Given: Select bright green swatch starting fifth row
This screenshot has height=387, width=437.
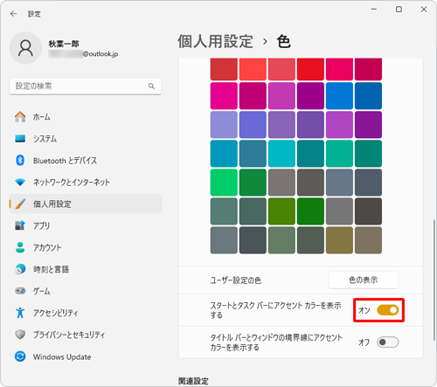Looking at the screenshot, I should coord(224,183).
